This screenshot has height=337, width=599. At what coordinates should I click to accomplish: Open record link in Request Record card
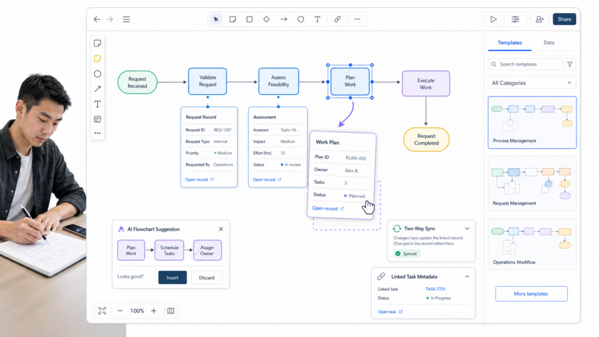(199, 180)
